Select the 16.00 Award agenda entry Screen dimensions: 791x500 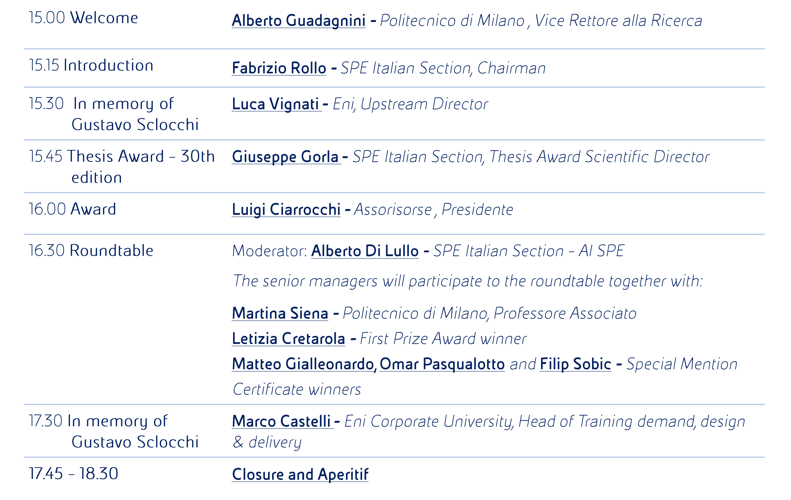pyautogui.click(x=72, y=209)
